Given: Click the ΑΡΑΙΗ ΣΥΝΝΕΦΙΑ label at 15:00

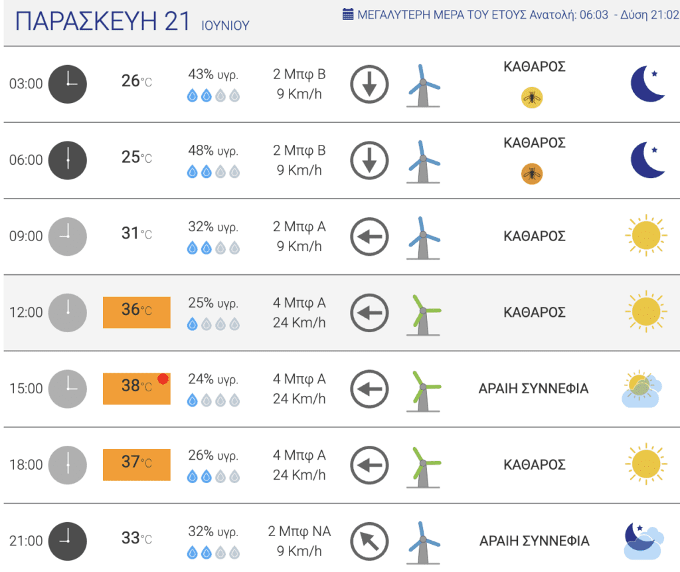Looking at the screenshot, I should coord(533,389).
